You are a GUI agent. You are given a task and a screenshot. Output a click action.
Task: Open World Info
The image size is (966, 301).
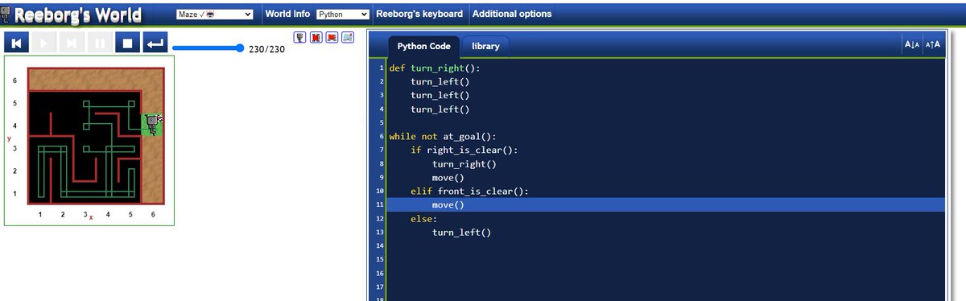(288, 14)
